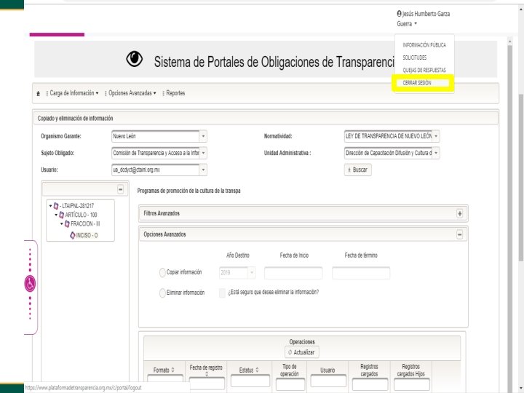Open the Organismo Garante dropdown

click(203, 136)
